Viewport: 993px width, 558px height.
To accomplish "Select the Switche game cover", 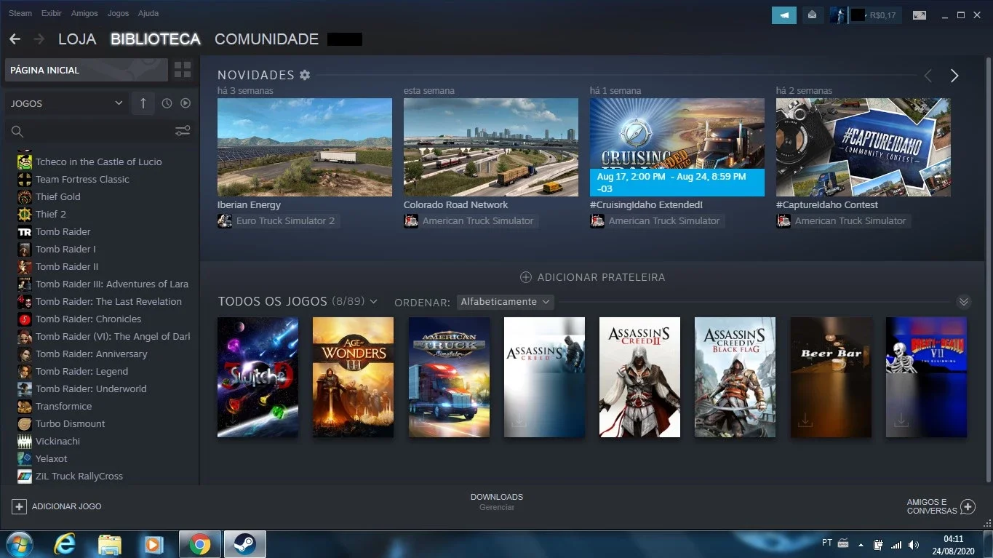I will pyautogui.click(x=258, y=377).
